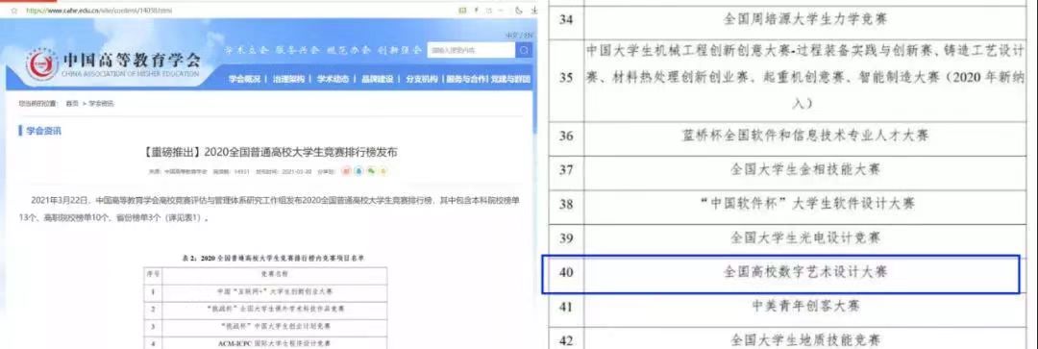Open the 学术动态 navigation menu

(333, 79)
